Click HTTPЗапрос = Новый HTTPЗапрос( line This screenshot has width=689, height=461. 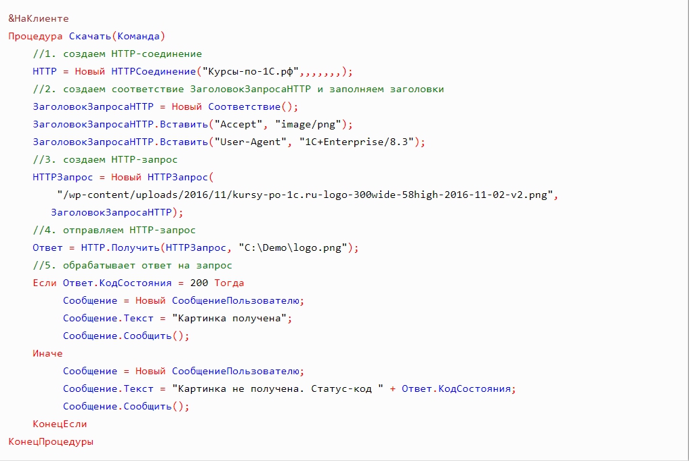[123, 177]
